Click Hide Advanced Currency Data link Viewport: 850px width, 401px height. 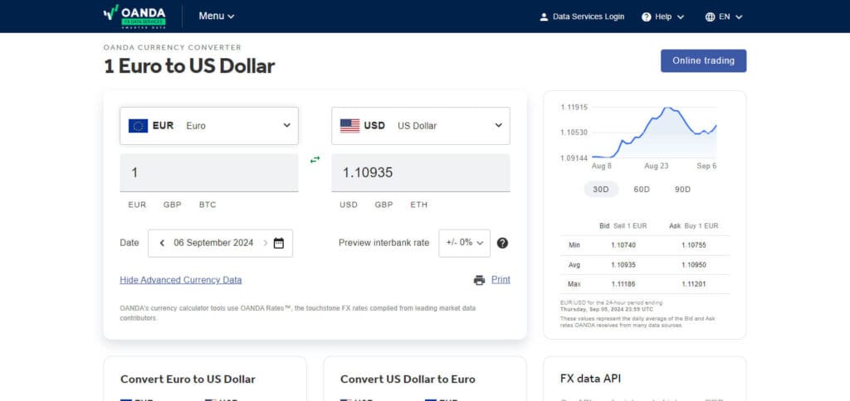point(180,280)
